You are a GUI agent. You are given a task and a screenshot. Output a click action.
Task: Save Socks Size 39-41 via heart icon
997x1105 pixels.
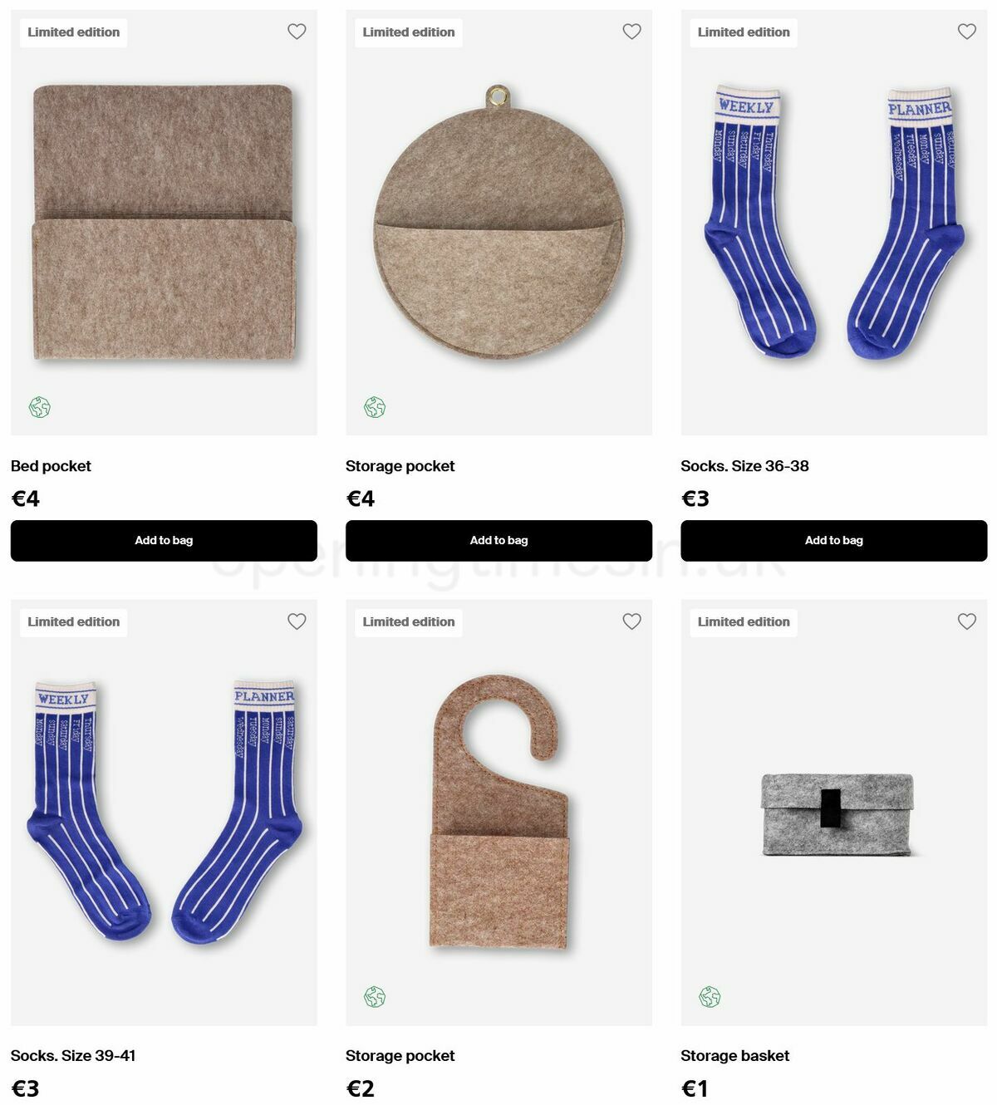(297, 621)
